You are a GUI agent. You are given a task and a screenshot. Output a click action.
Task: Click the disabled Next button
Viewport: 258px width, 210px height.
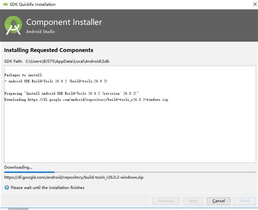coord(193,201)
